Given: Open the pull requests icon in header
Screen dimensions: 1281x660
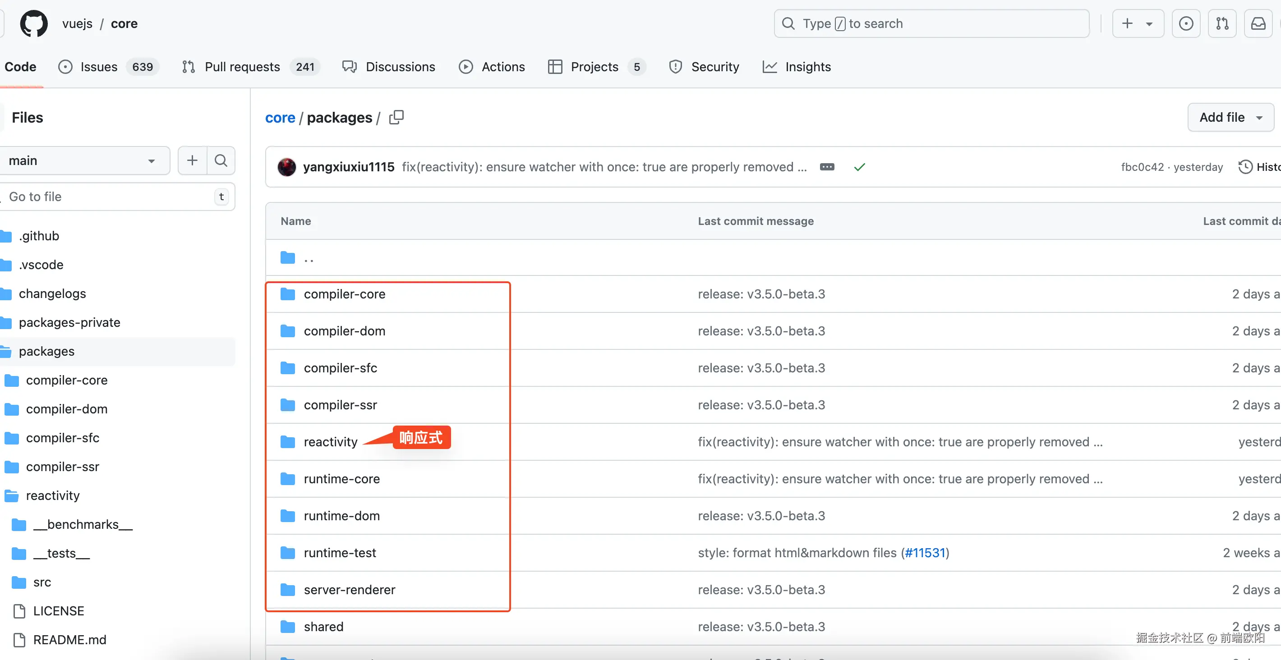Looking at the screenshot, I should (1222, 23).
